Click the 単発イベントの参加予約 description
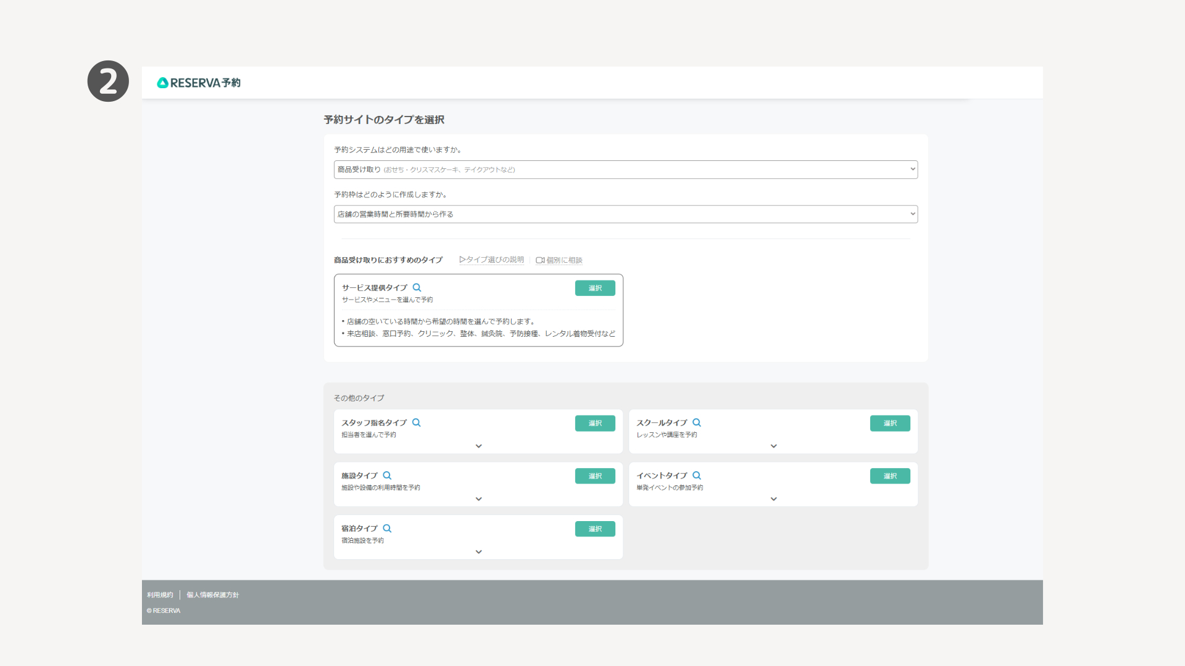The height and width of the screenshot is (666, 1185). (670, 488)
